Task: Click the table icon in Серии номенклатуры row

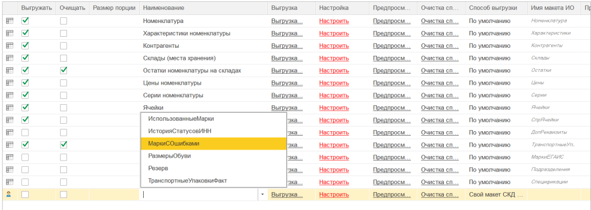Action: pyautogui.click(x=10, y=96)
